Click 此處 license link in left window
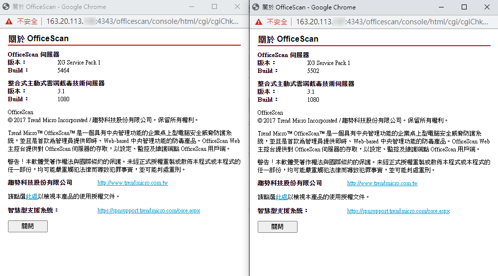This screenshot has width=498, height=276. coord(32,197)
